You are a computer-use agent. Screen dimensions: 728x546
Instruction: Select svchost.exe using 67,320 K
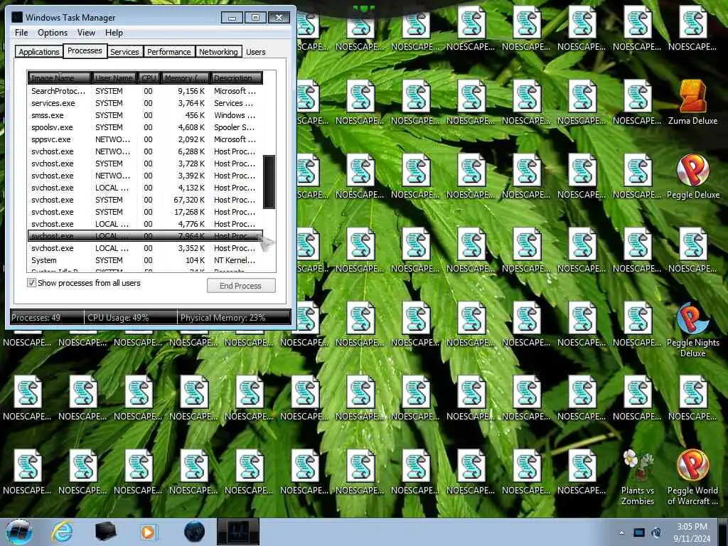(145, 200)
